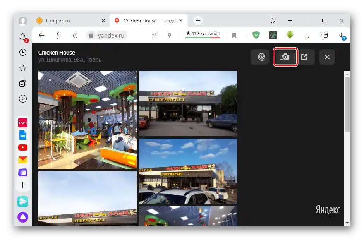
Task: Launch Alice assistant purple icon
Action: (23, 217)
